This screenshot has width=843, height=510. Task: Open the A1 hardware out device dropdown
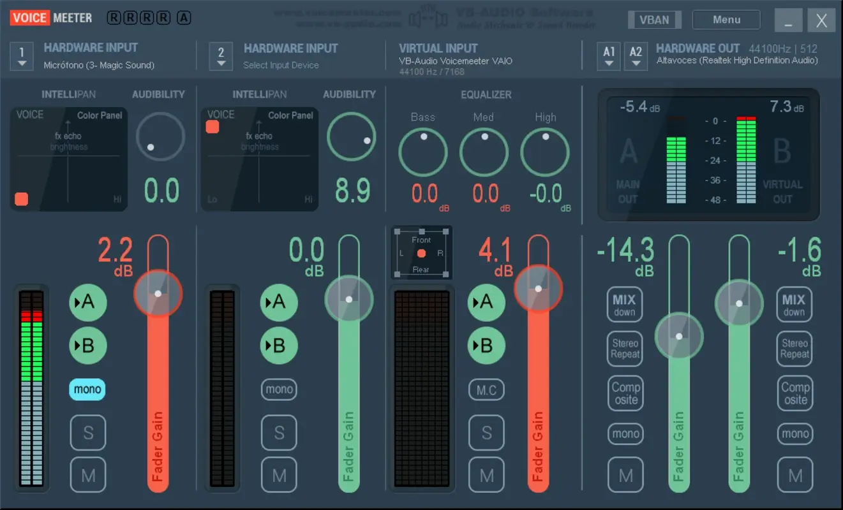pyautogui.click(x=608, y=56)
